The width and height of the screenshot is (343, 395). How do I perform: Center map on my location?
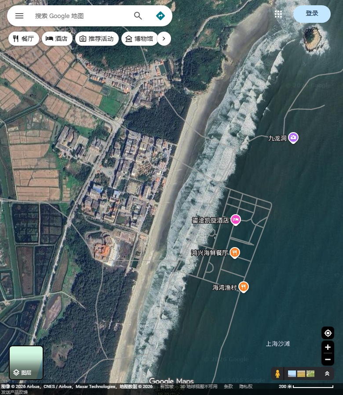click(x=328, y=333)
